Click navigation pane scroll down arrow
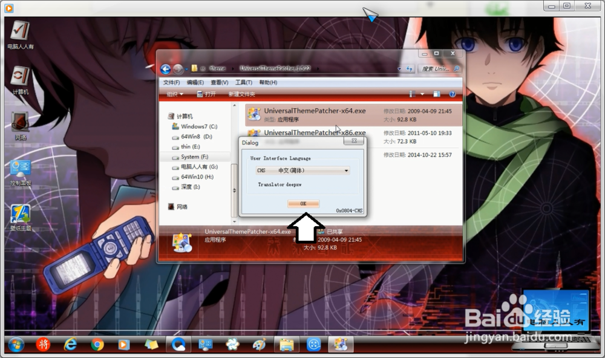The image size is (605, 358). tap(234, 222)
